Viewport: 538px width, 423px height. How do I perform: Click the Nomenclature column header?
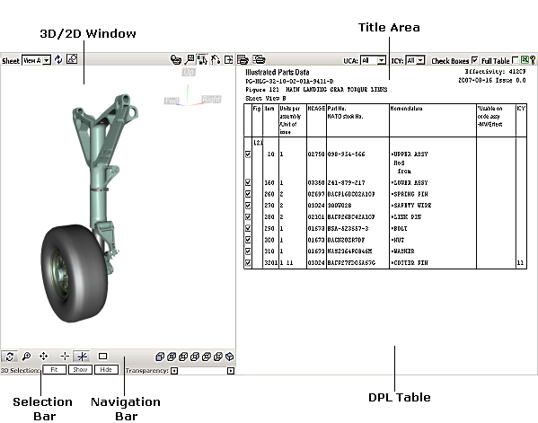[x=407, y=109]
